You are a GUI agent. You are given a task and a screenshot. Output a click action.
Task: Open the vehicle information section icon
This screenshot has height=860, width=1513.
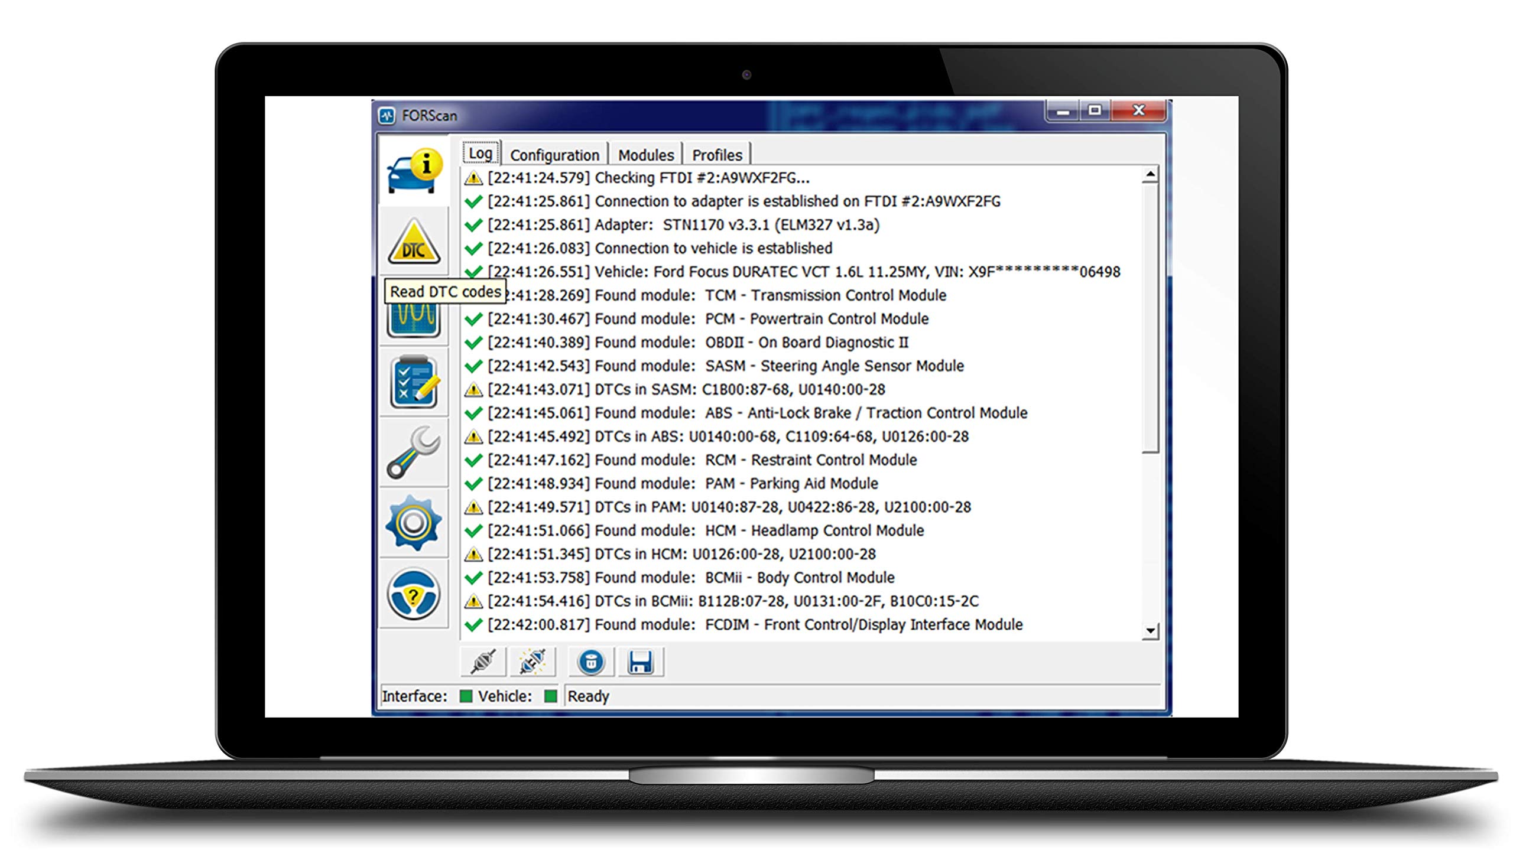[414, 172]
